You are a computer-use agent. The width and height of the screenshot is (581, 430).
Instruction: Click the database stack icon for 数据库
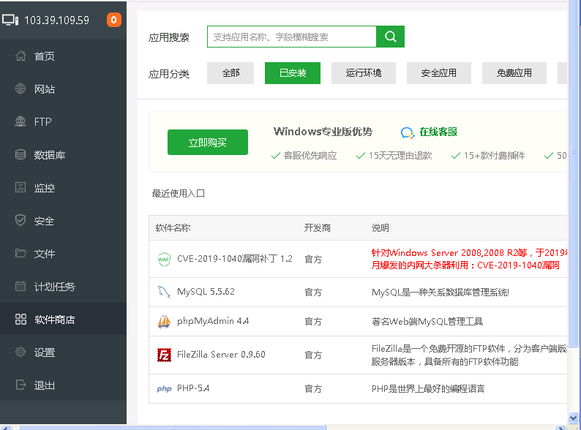coord(20,154)
